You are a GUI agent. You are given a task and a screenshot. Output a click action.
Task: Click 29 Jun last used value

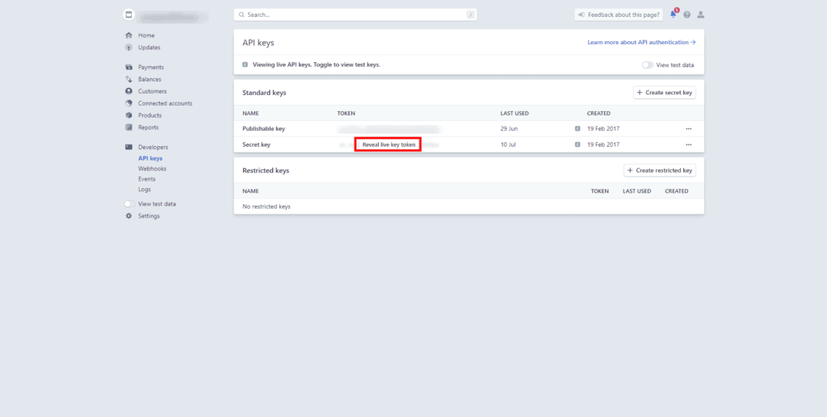point(509,129)
